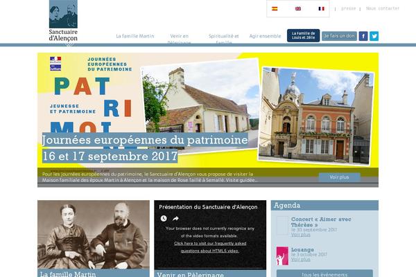Click the share arrow icon in video

coord(175,219)
